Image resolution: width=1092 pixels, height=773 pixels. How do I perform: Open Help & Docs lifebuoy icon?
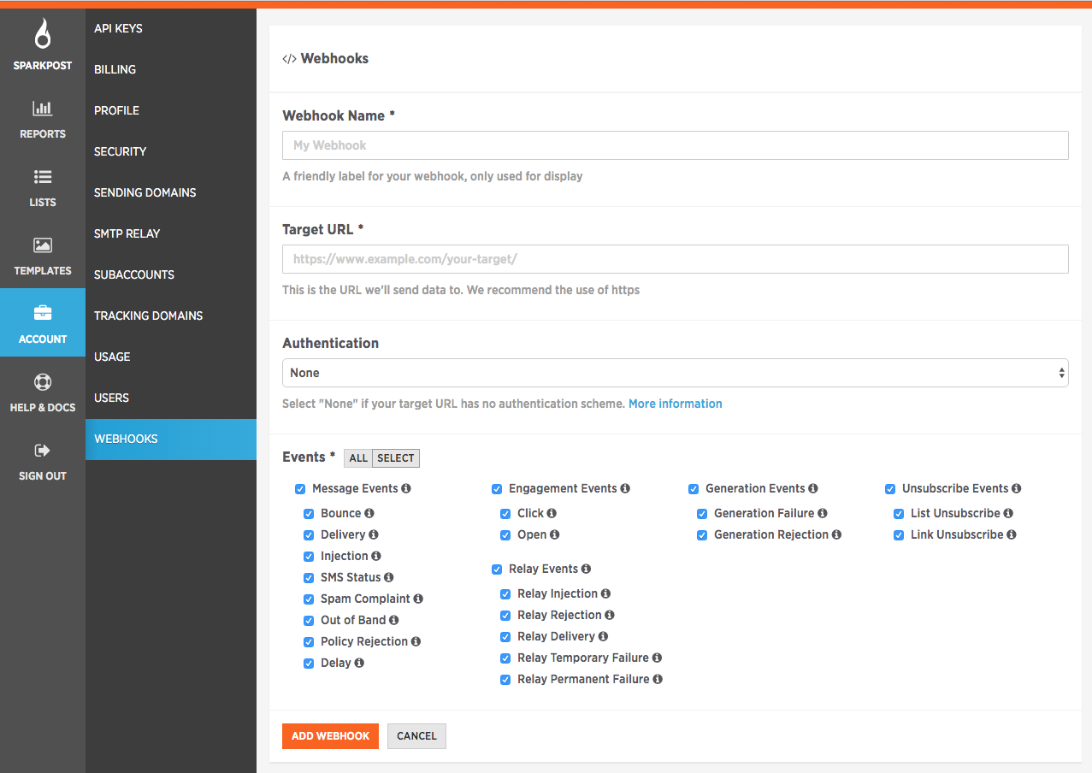coord(43,382)
